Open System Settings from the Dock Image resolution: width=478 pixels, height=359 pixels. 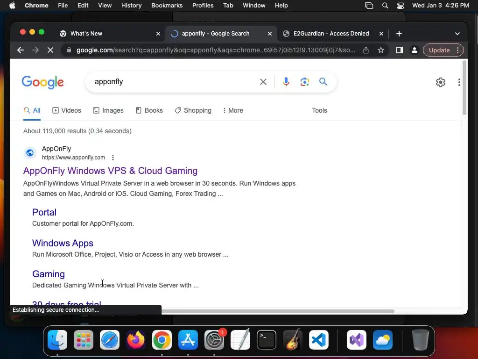(214, 340)
